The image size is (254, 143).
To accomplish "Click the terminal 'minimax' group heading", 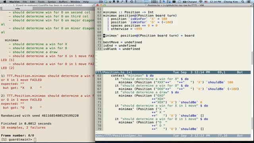I will 12,40.
